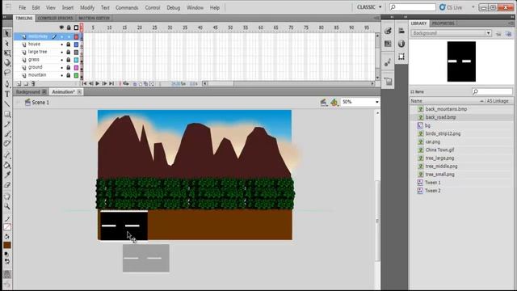Select the Hand tool
Viewport: 517px width, 291px height.
(x=7, y=196)
